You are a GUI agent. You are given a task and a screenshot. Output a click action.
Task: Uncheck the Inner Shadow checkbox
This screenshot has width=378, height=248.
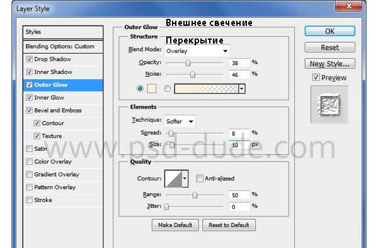pos(29,72)
